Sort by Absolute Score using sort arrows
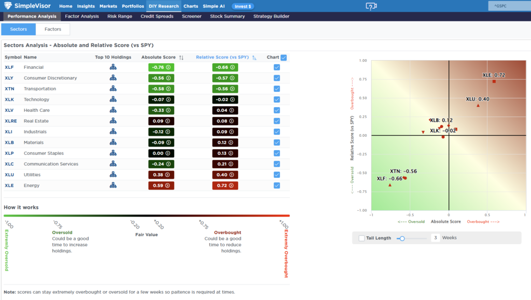 tap(181, 57)
